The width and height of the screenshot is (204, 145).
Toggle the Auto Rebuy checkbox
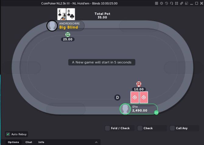coord(8,134)
